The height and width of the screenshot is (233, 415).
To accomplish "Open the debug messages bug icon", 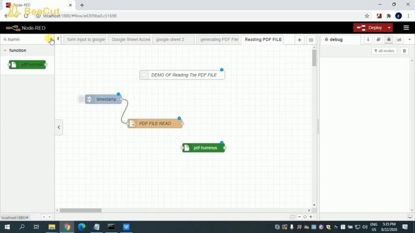I will click(x=388, y=39).
